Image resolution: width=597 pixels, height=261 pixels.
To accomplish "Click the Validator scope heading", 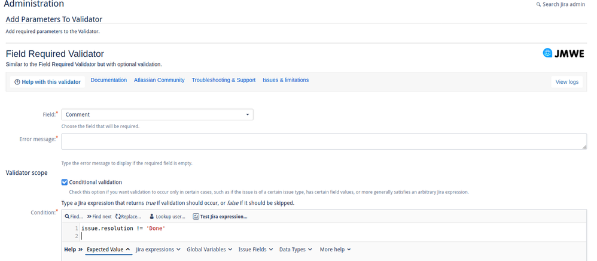I will tap(27, 172).
